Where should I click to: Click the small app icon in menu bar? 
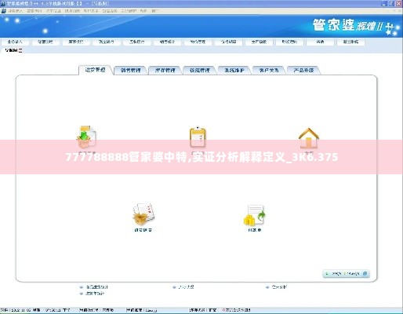pos(3,11)
